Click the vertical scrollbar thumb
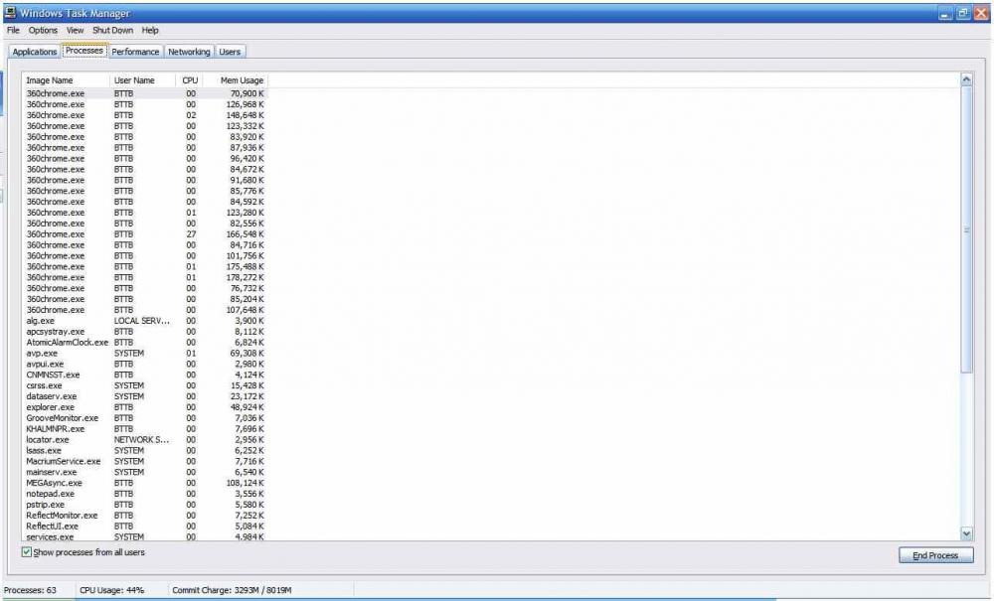This screenshot has height=601, width=994. 966,229
